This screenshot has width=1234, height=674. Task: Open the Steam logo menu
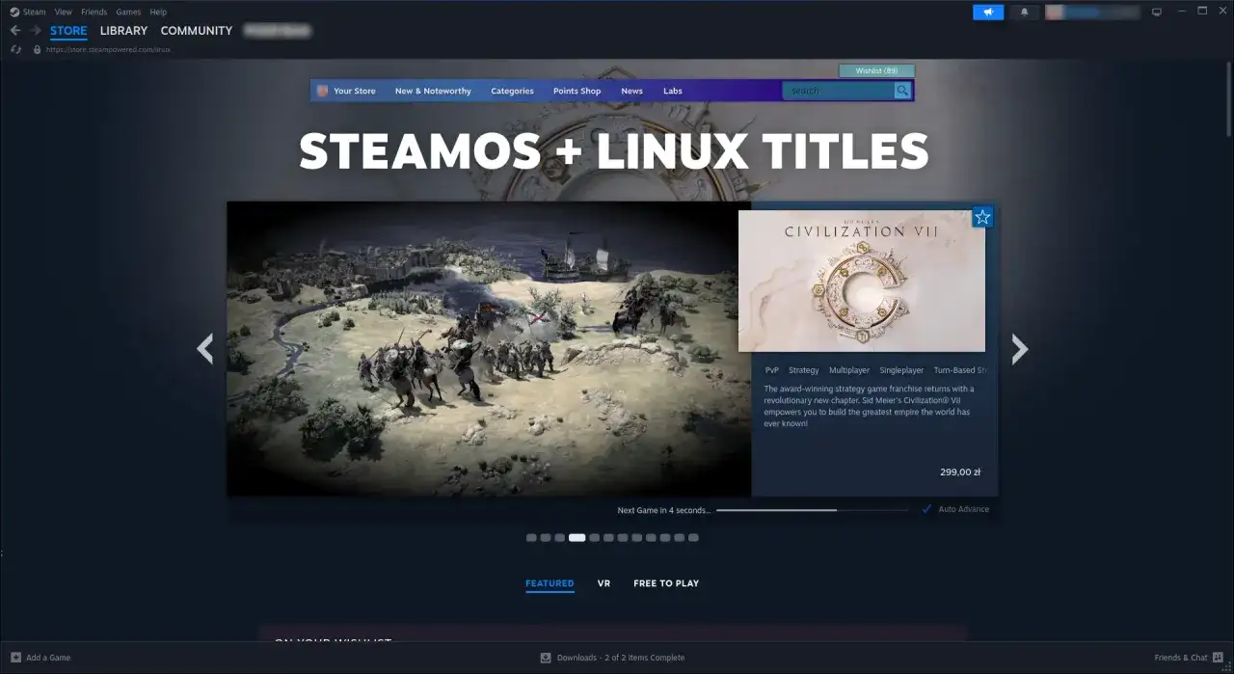[x=14, y=12]
